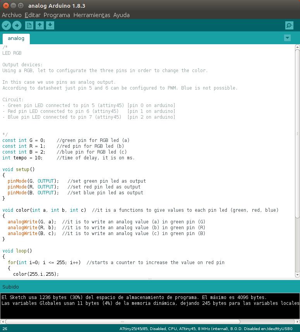Select the analog sketch tab
The image size is (300, 332).
16,38
